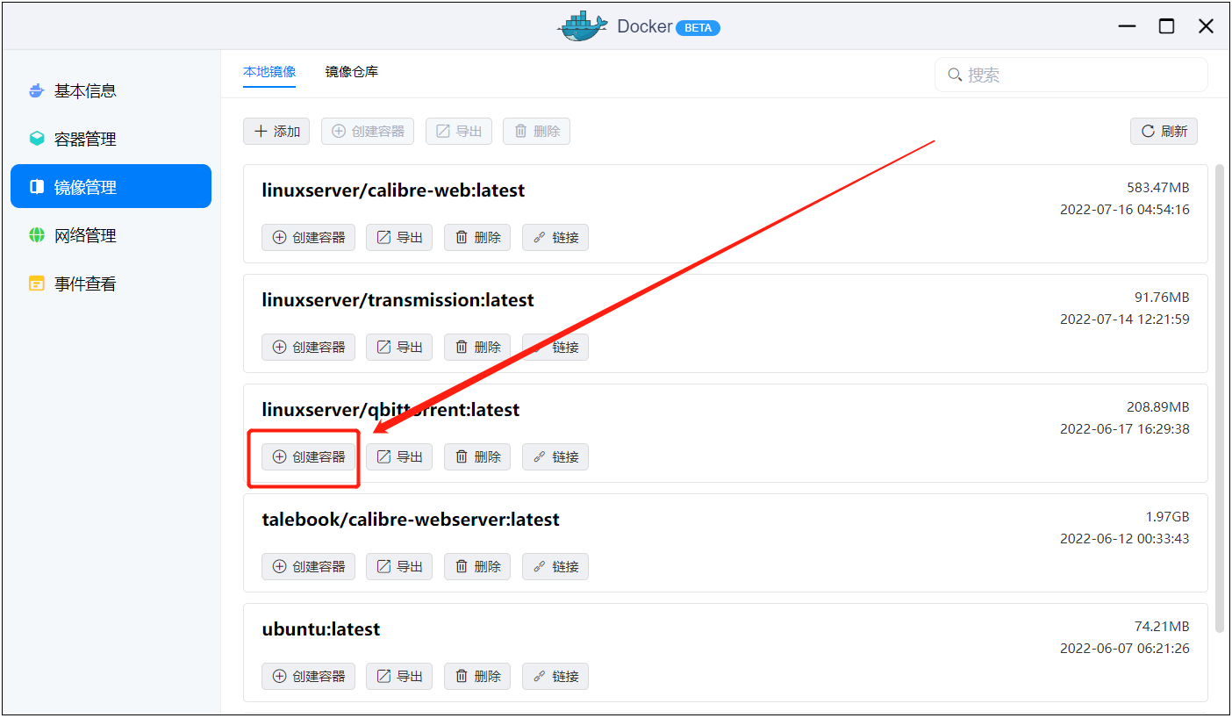Viewport: 1232px width, 718px height.
Task: Switch to the 镜像仓库 tab
Action: coord(352,72)
